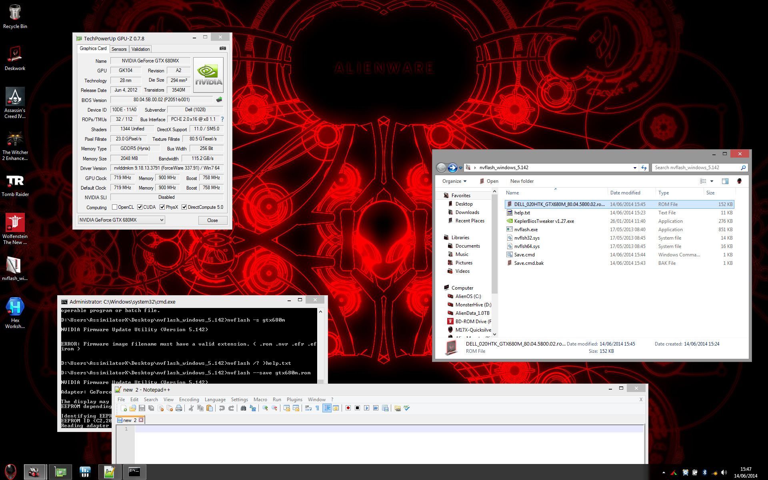Click Explorer refresh icon beside address bar
The height and width of the screenshot is (480, 768).
click(644, 168)
